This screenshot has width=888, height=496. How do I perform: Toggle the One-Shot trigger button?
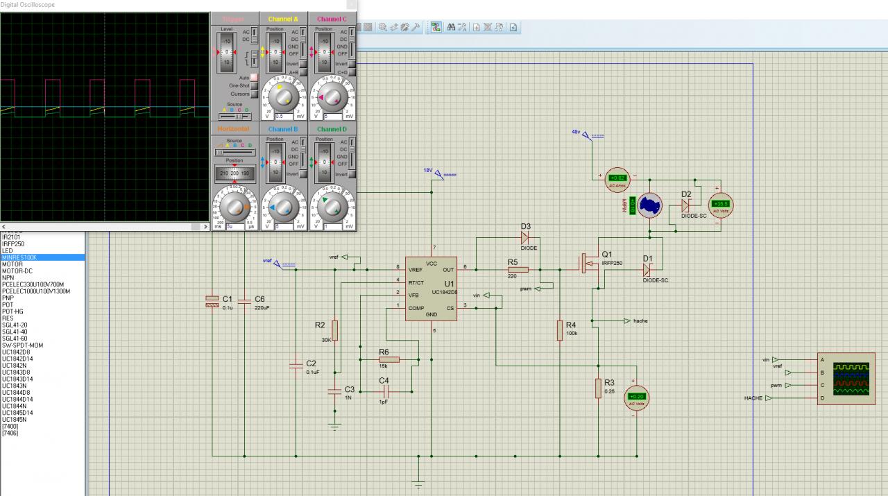coord(255,85)
